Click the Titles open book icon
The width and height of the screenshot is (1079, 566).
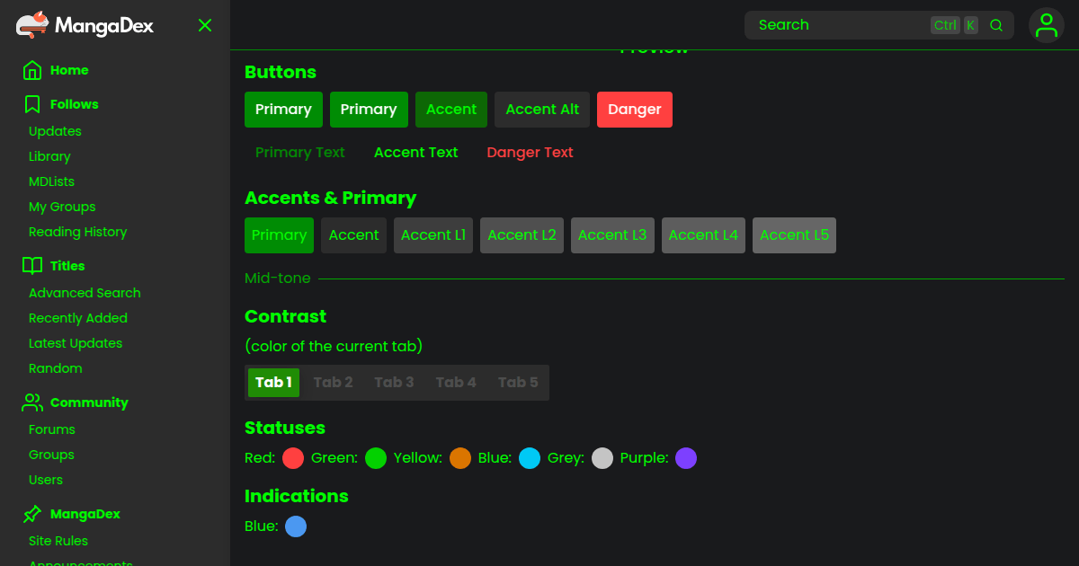click(x=32, y=266)
